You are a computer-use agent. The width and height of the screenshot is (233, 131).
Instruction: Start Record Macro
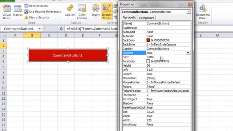tap(36, 6)
